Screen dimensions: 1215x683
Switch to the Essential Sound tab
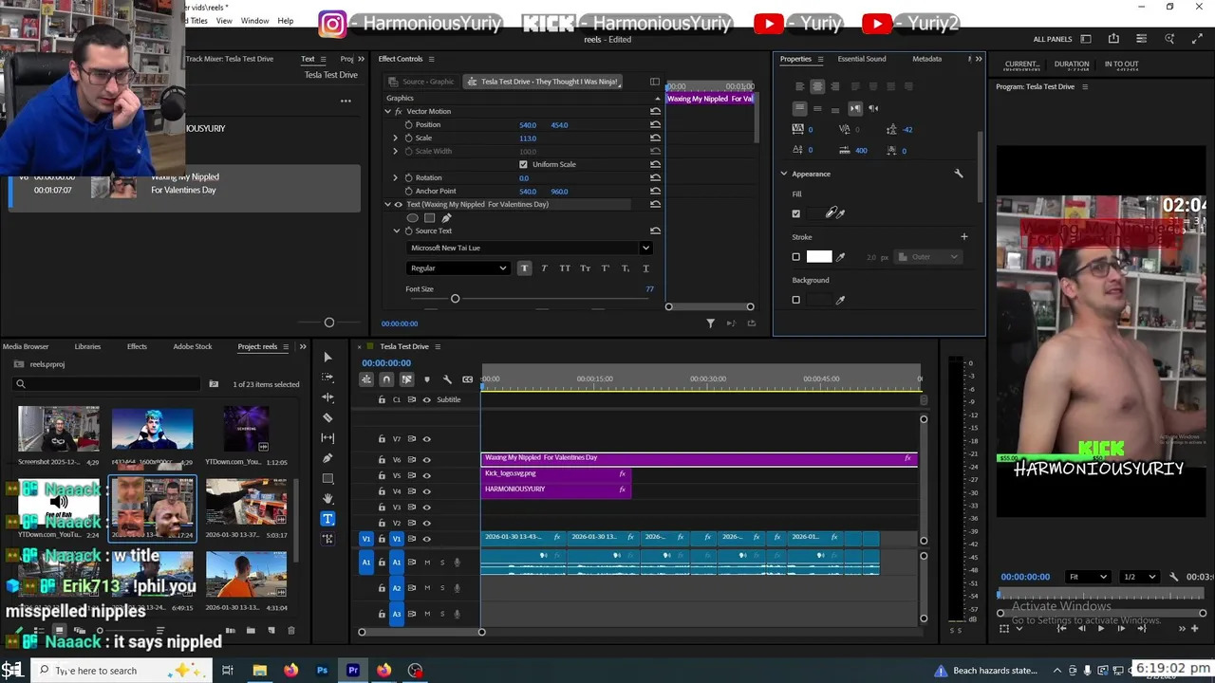pos(861,59)
